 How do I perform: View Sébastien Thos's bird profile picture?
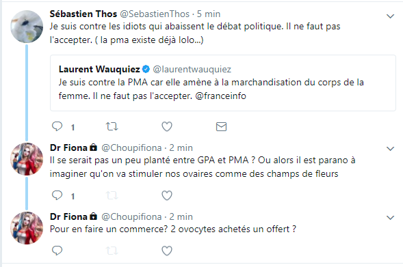tap(27, 27)
